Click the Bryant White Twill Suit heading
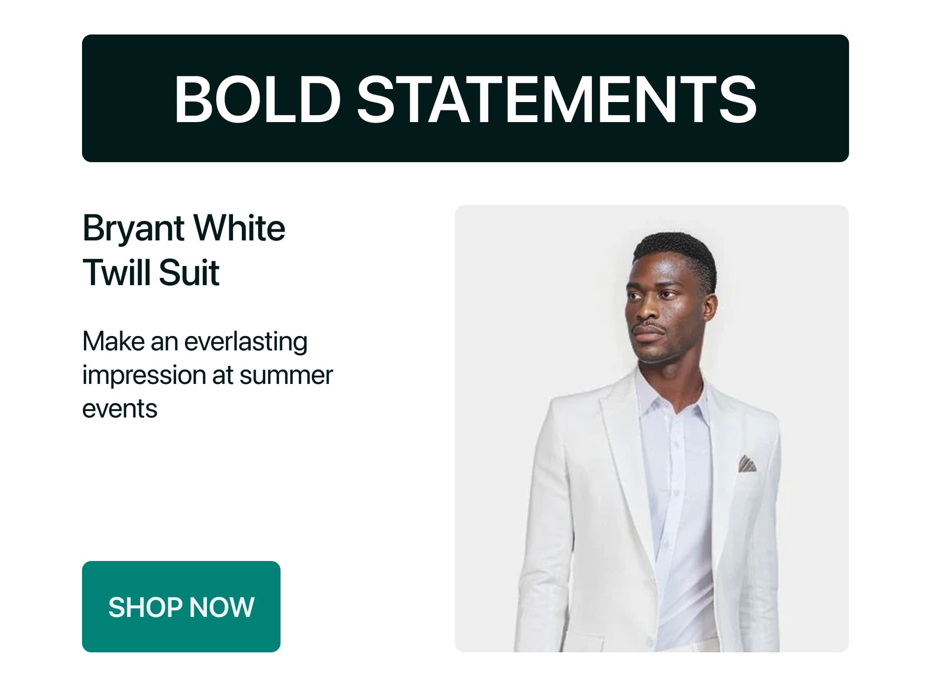This screenshot has width=932, height=698. coord(184,249)
